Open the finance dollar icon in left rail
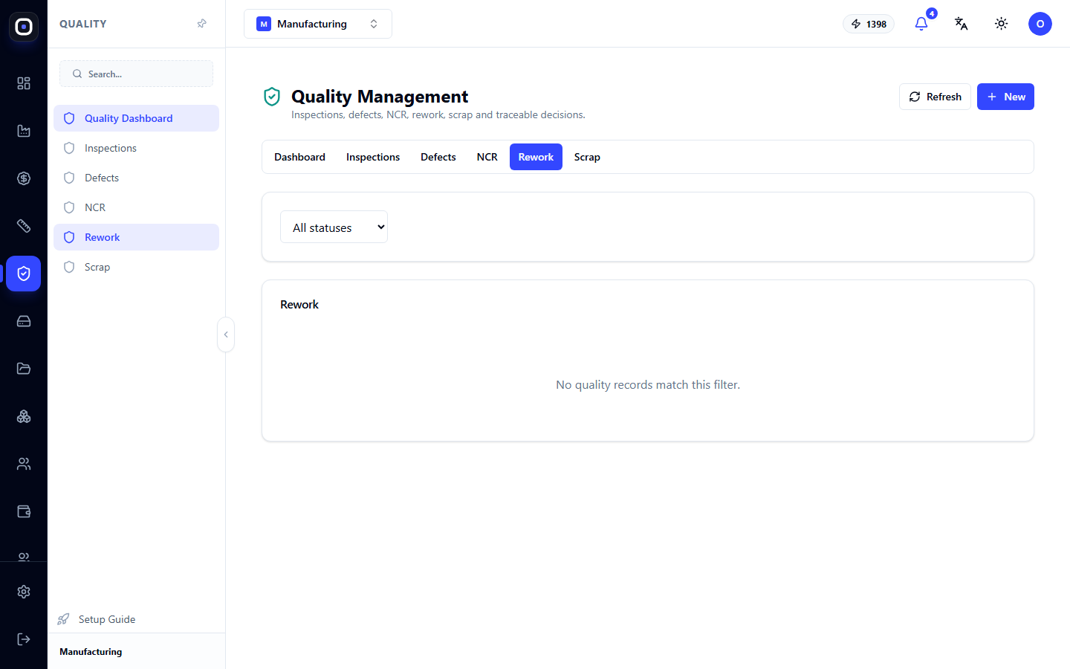The height and width of the screenshot is (669, 1070). click(24, 178)
